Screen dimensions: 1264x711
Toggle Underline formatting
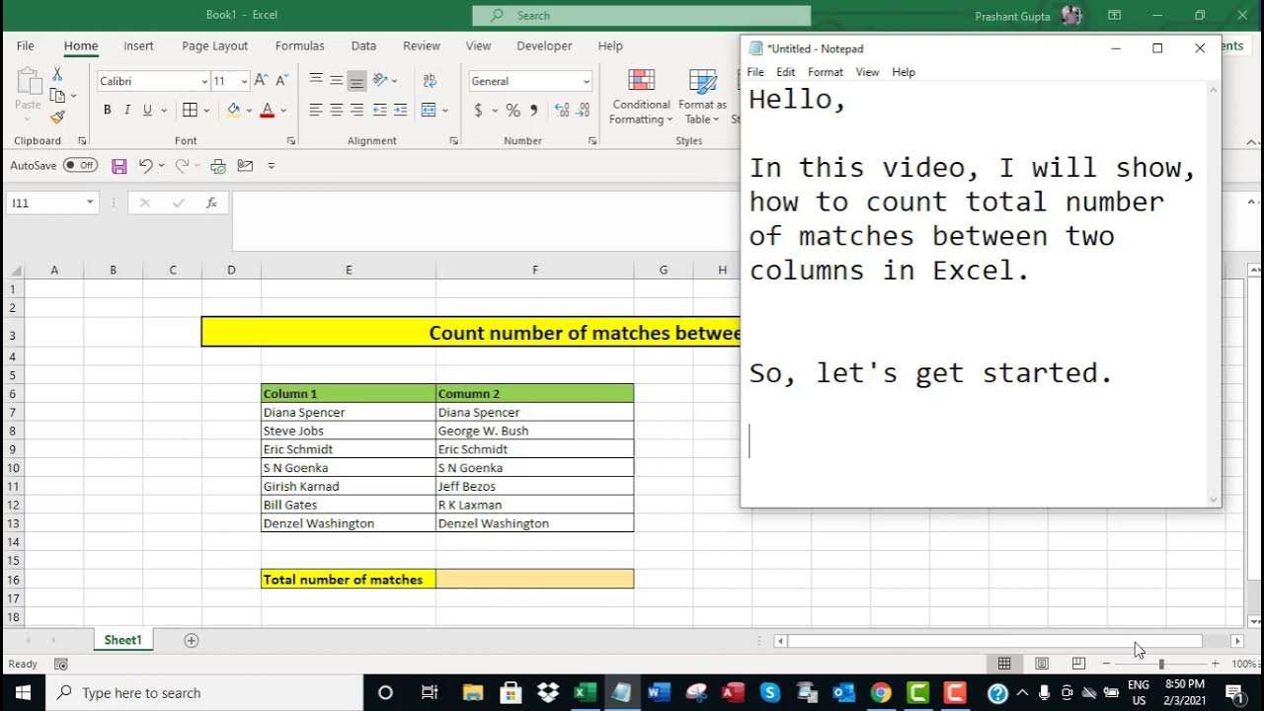click(x=147, y=111)
